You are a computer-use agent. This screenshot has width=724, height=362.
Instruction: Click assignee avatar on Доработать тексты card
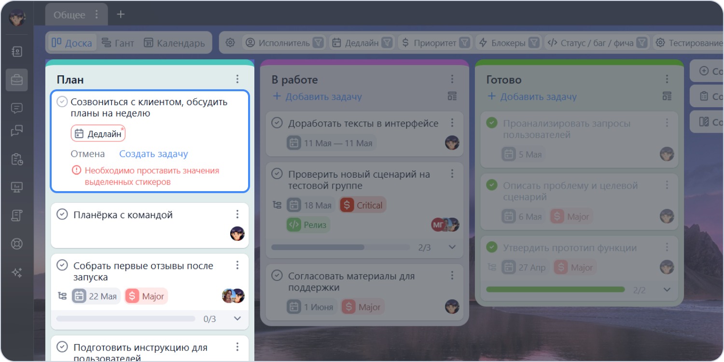pos(452,142)
